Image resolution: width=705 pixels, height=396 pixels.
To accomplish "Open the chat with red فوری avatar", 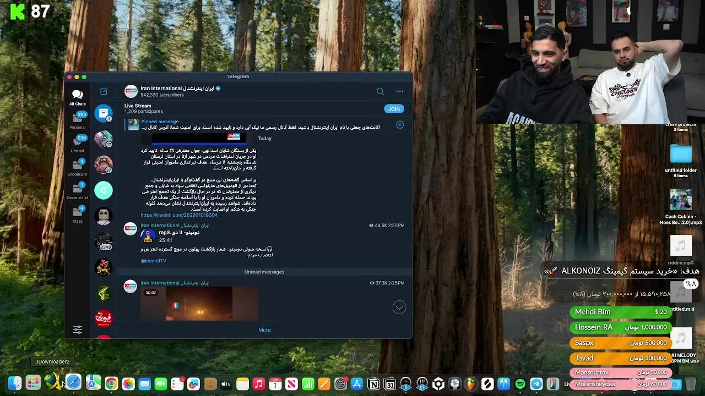I will tap(104, 318).
